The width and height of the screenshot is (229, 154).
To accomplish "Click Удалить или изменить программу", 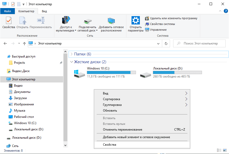I will tap(173, 18).
